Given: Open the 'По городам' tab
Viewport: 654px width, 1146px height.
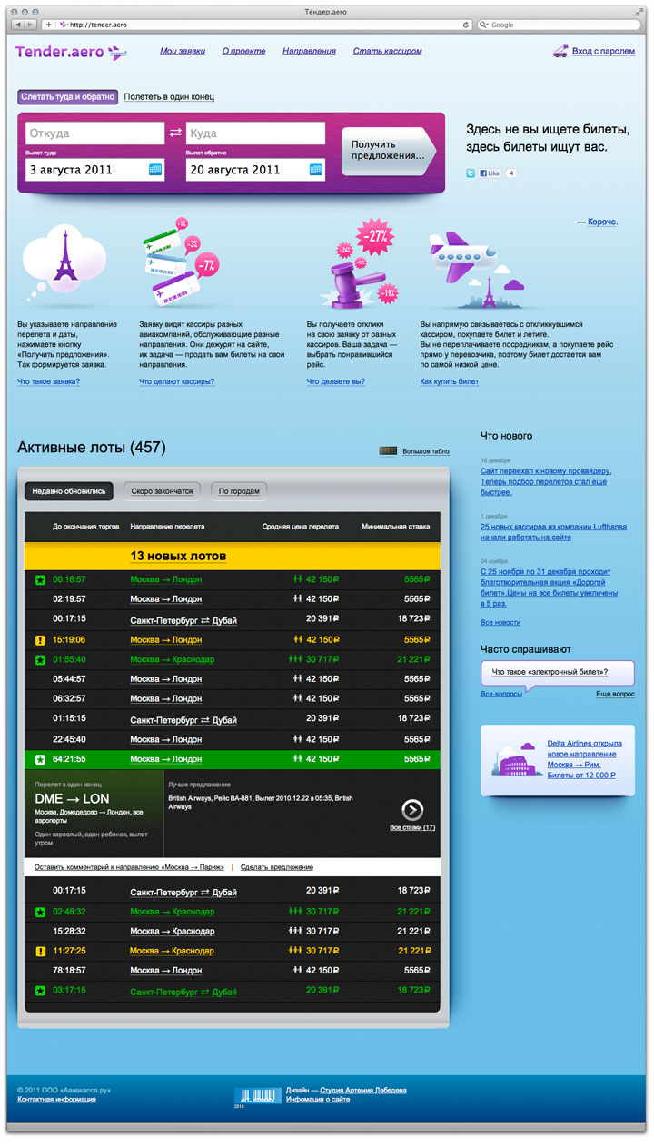Looking at the screenshot, I should pyautogui.click(x=239, y=491).
